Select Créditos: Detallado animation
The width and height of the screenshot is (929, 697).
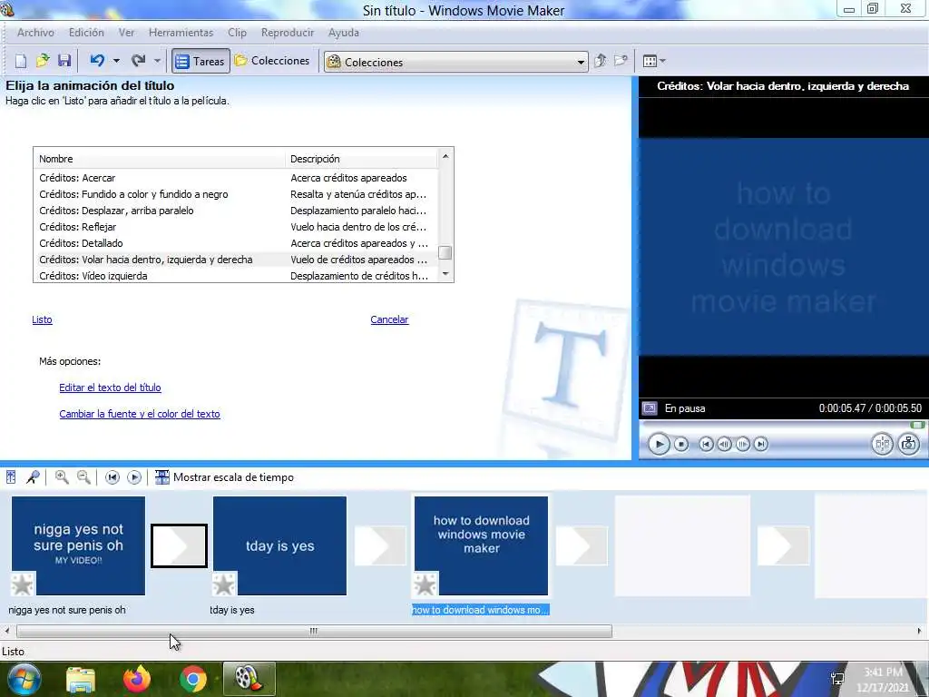click(x=236, y=243)
